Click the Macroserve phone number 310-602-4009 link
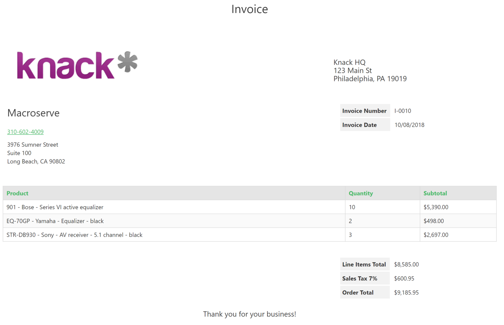Viewport: 504px width, 325px height. (x=26, y=132)
